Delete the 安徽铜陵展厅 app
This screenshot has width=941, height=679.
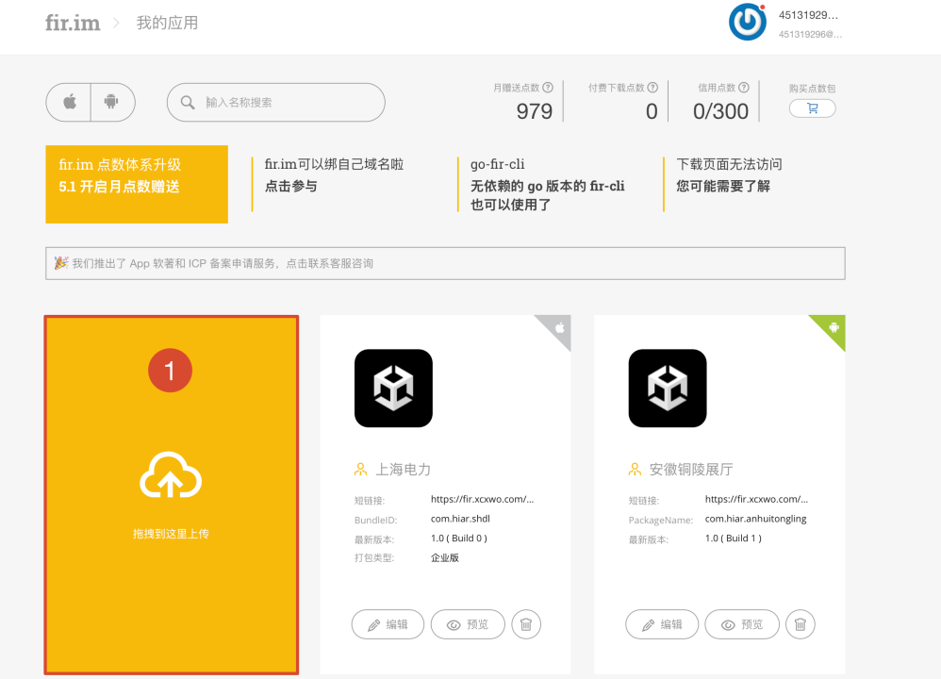[x=801, y=624]
